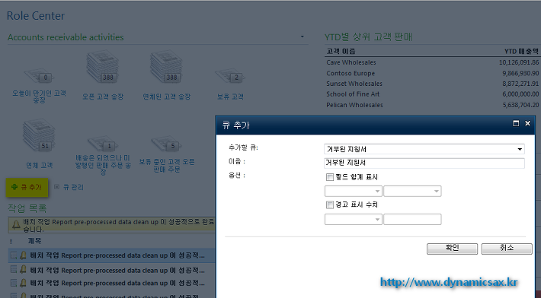Click the bell icon in the notification banner
This screenshot has height=298, width=541.
pyautogui.click(x=16, y=225)
